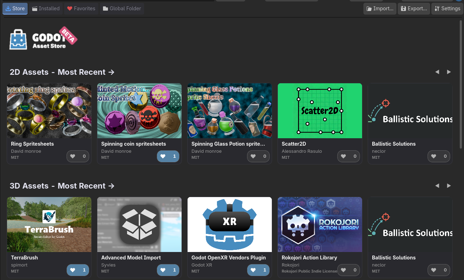
Task: Open the Store tab
Action: point(15,9)
